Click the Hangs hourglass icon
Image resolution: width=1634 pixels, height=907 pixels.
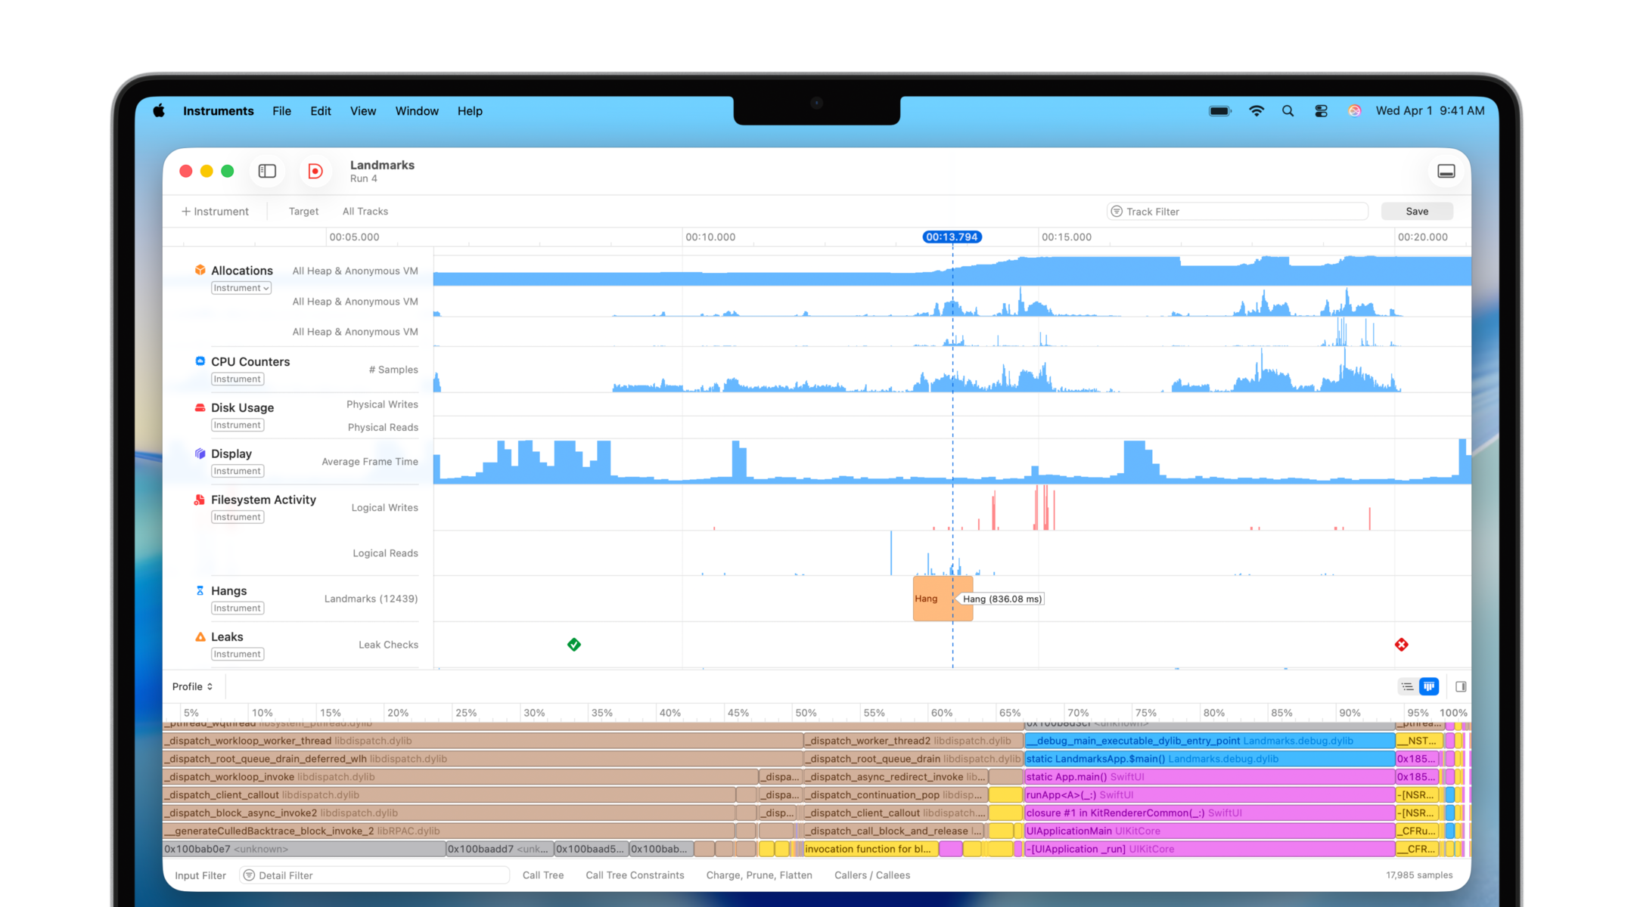coord(200,590)
